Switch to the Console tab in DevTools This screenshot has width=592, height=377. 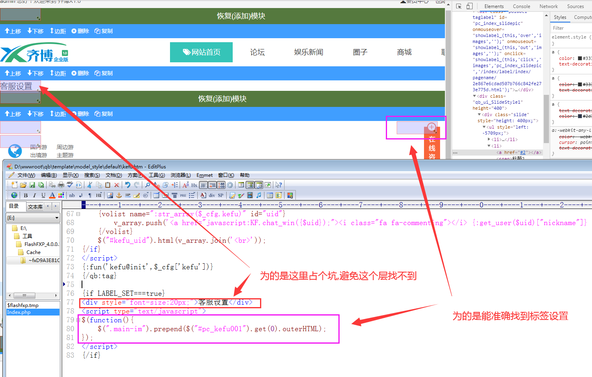tap(521, 6)
